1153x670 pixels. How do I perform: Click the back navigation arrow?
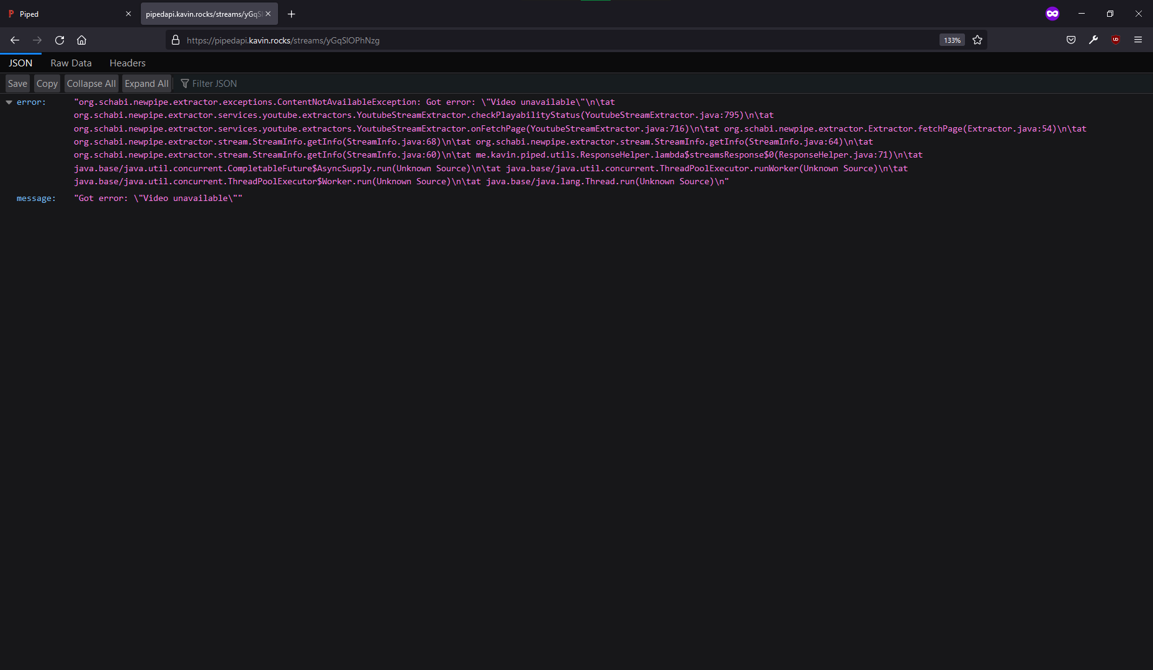[x=14, y=40]
